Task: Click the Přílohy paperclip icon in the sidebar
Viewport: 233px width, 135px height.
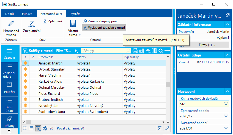Action: 9,119
